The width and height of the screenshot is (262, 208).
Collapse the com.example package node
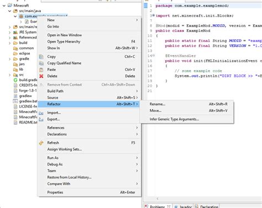15,16
